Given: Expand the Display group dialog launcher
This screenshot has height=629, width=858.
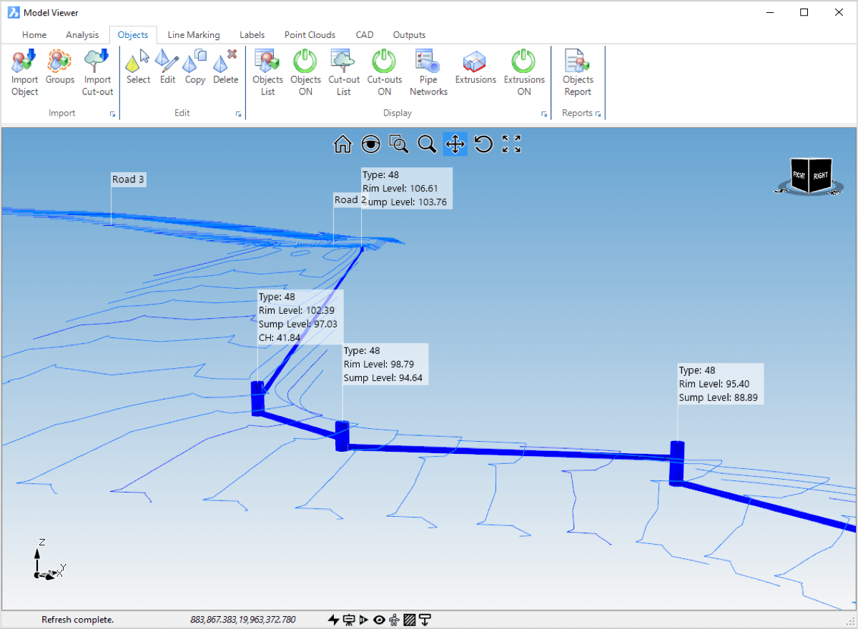Looking at the screenshot, I should pos(544,114).
